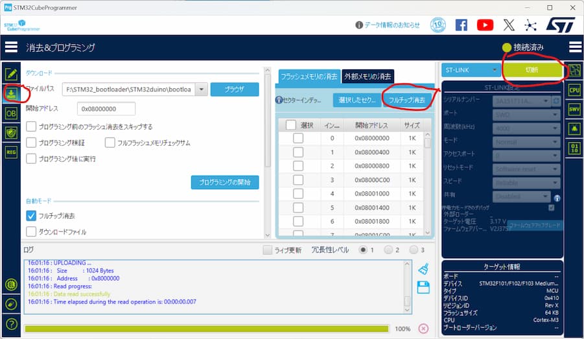The image size is (584, 339).
Task: Toggle skip flash erase before programming checkbox
Action: 31,126
